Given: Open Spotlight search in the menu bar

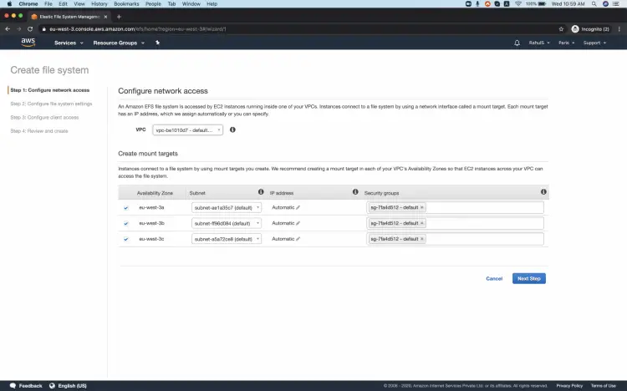Looking at the screenshot, I should pyautogui.click(x=594, y=3).
